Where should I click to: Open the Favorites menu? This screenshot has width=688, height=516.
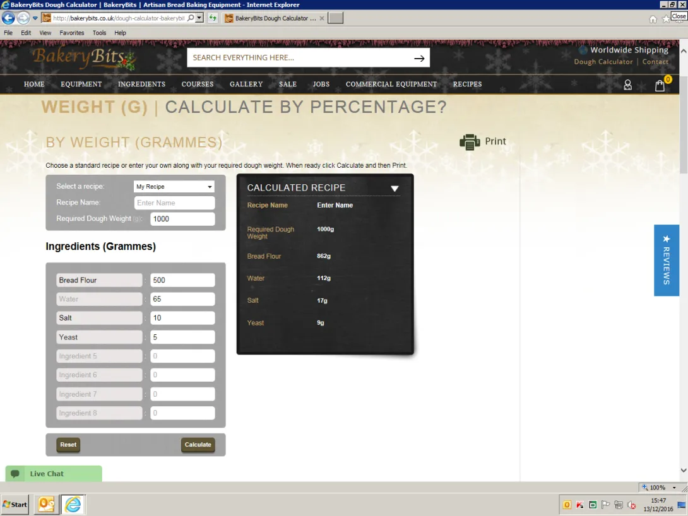tap(72, 33)
